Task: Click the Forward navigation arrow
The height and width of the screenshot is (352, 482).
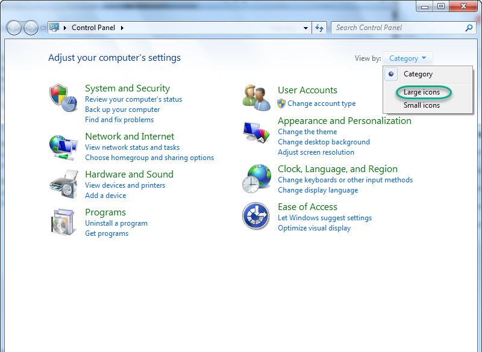Action: 31,28
